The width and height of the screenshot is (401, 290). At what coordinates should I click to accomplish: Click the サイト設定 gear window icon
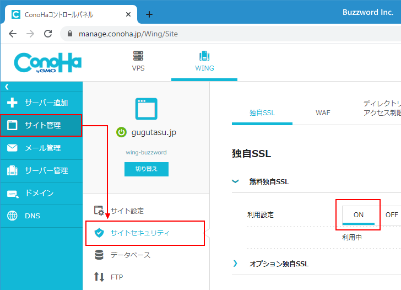[99, 211]
